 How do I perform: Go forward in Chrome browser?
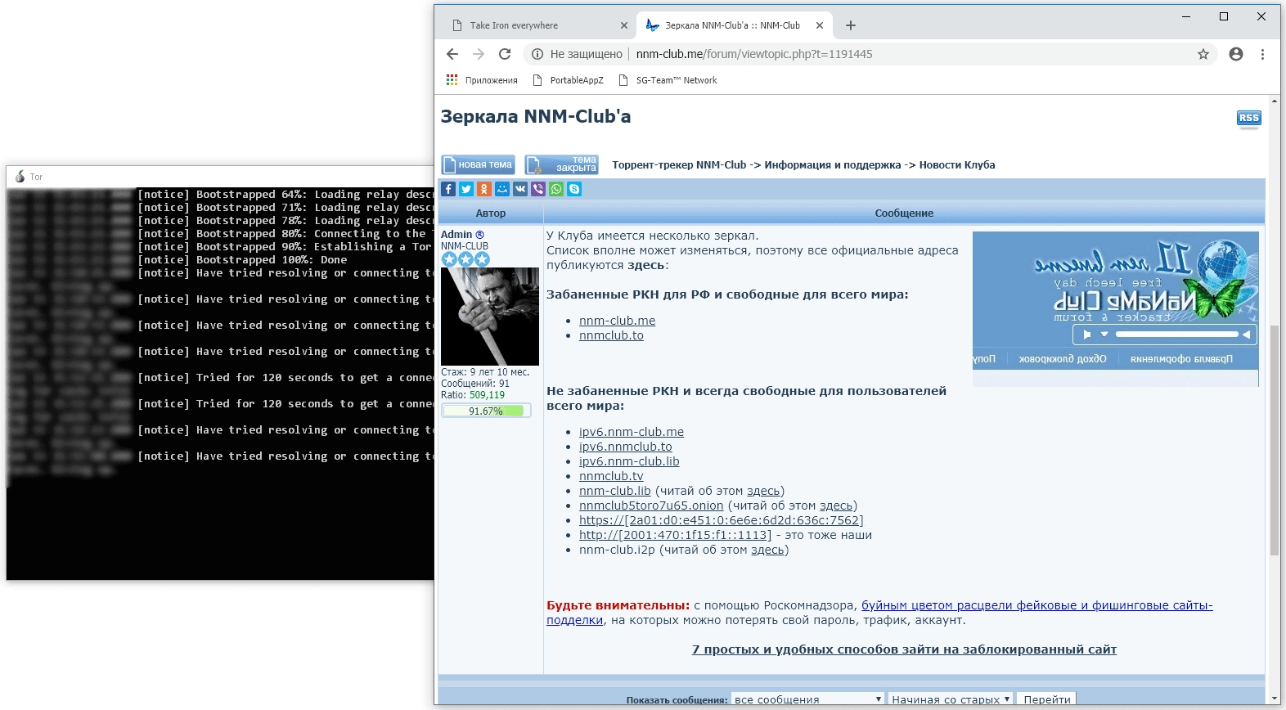pyautogui.click(x=479, y=54)
